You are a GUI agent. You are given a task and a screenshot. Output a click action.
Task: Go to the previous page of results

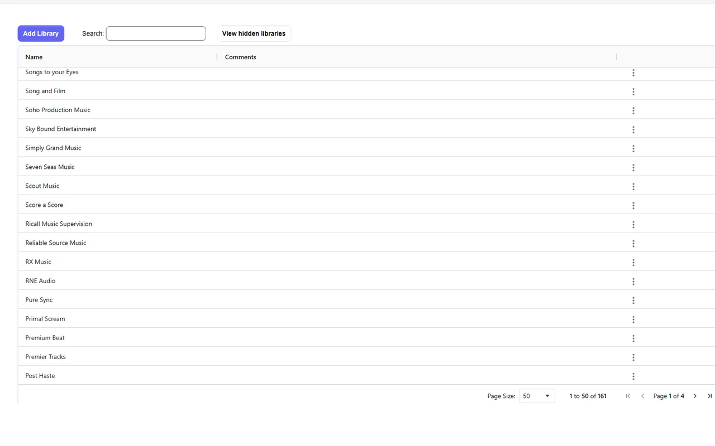tap(642, 396)
